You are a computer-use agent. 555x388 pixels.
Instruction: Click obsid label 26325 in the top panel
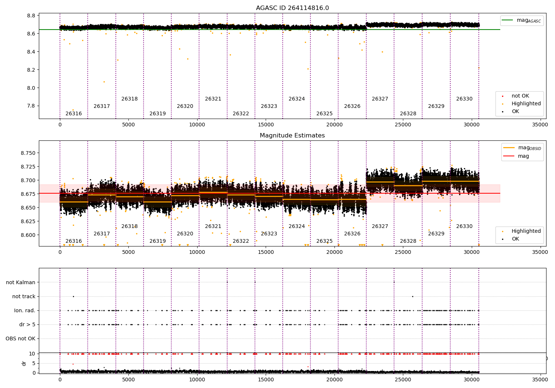click(x=324, y=114)
